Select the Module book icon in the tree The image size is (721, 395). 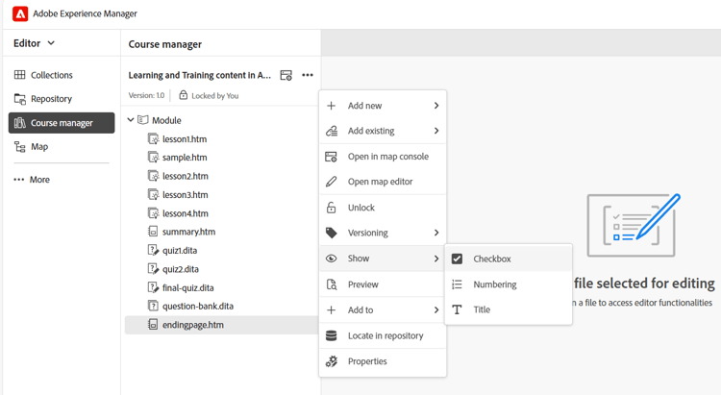[x=143, y=120]
